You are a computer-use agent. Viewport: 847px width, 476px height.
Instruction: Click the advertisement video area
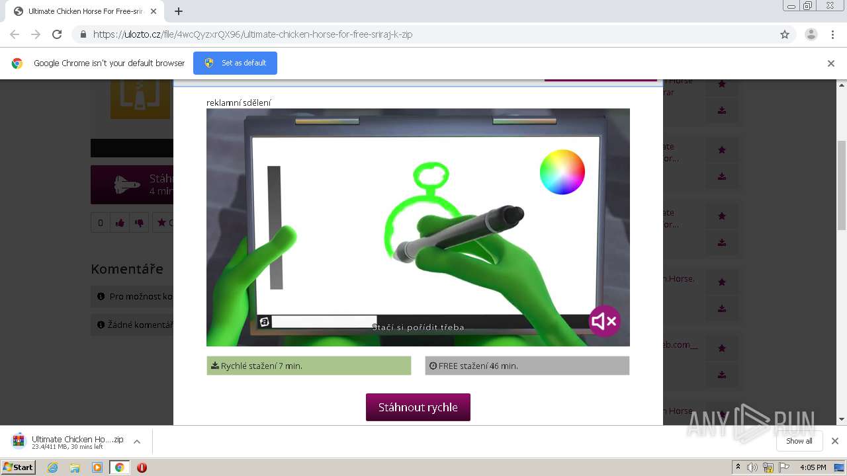[x=418, y=227]
